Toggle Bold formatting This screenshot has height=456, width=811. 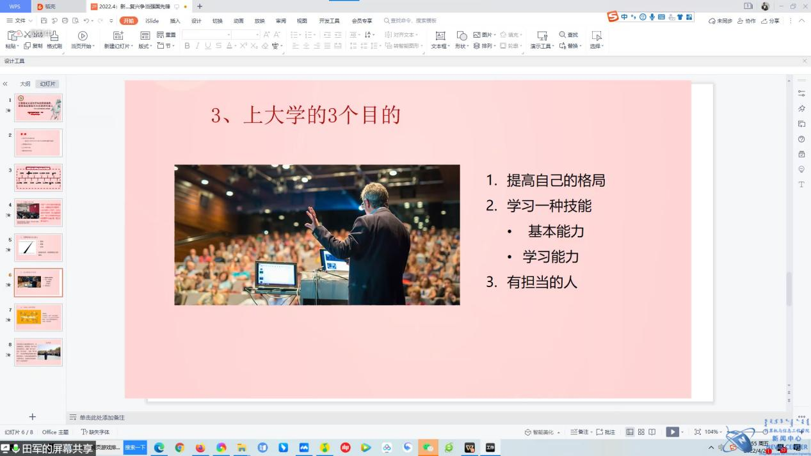click(x=187, y=46)
